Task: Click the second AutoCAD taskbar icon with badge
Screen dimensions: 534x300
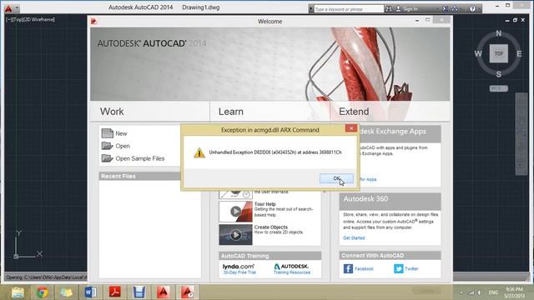Action: (x=187, y=292)
